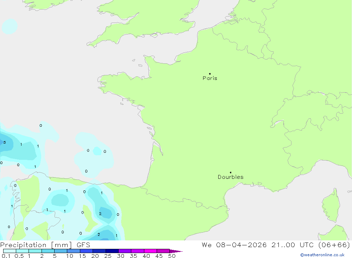This screenshot has height=258, width=352.
Task: Click the 2 mm light blue legend swatch
Action: click(48, 251)
